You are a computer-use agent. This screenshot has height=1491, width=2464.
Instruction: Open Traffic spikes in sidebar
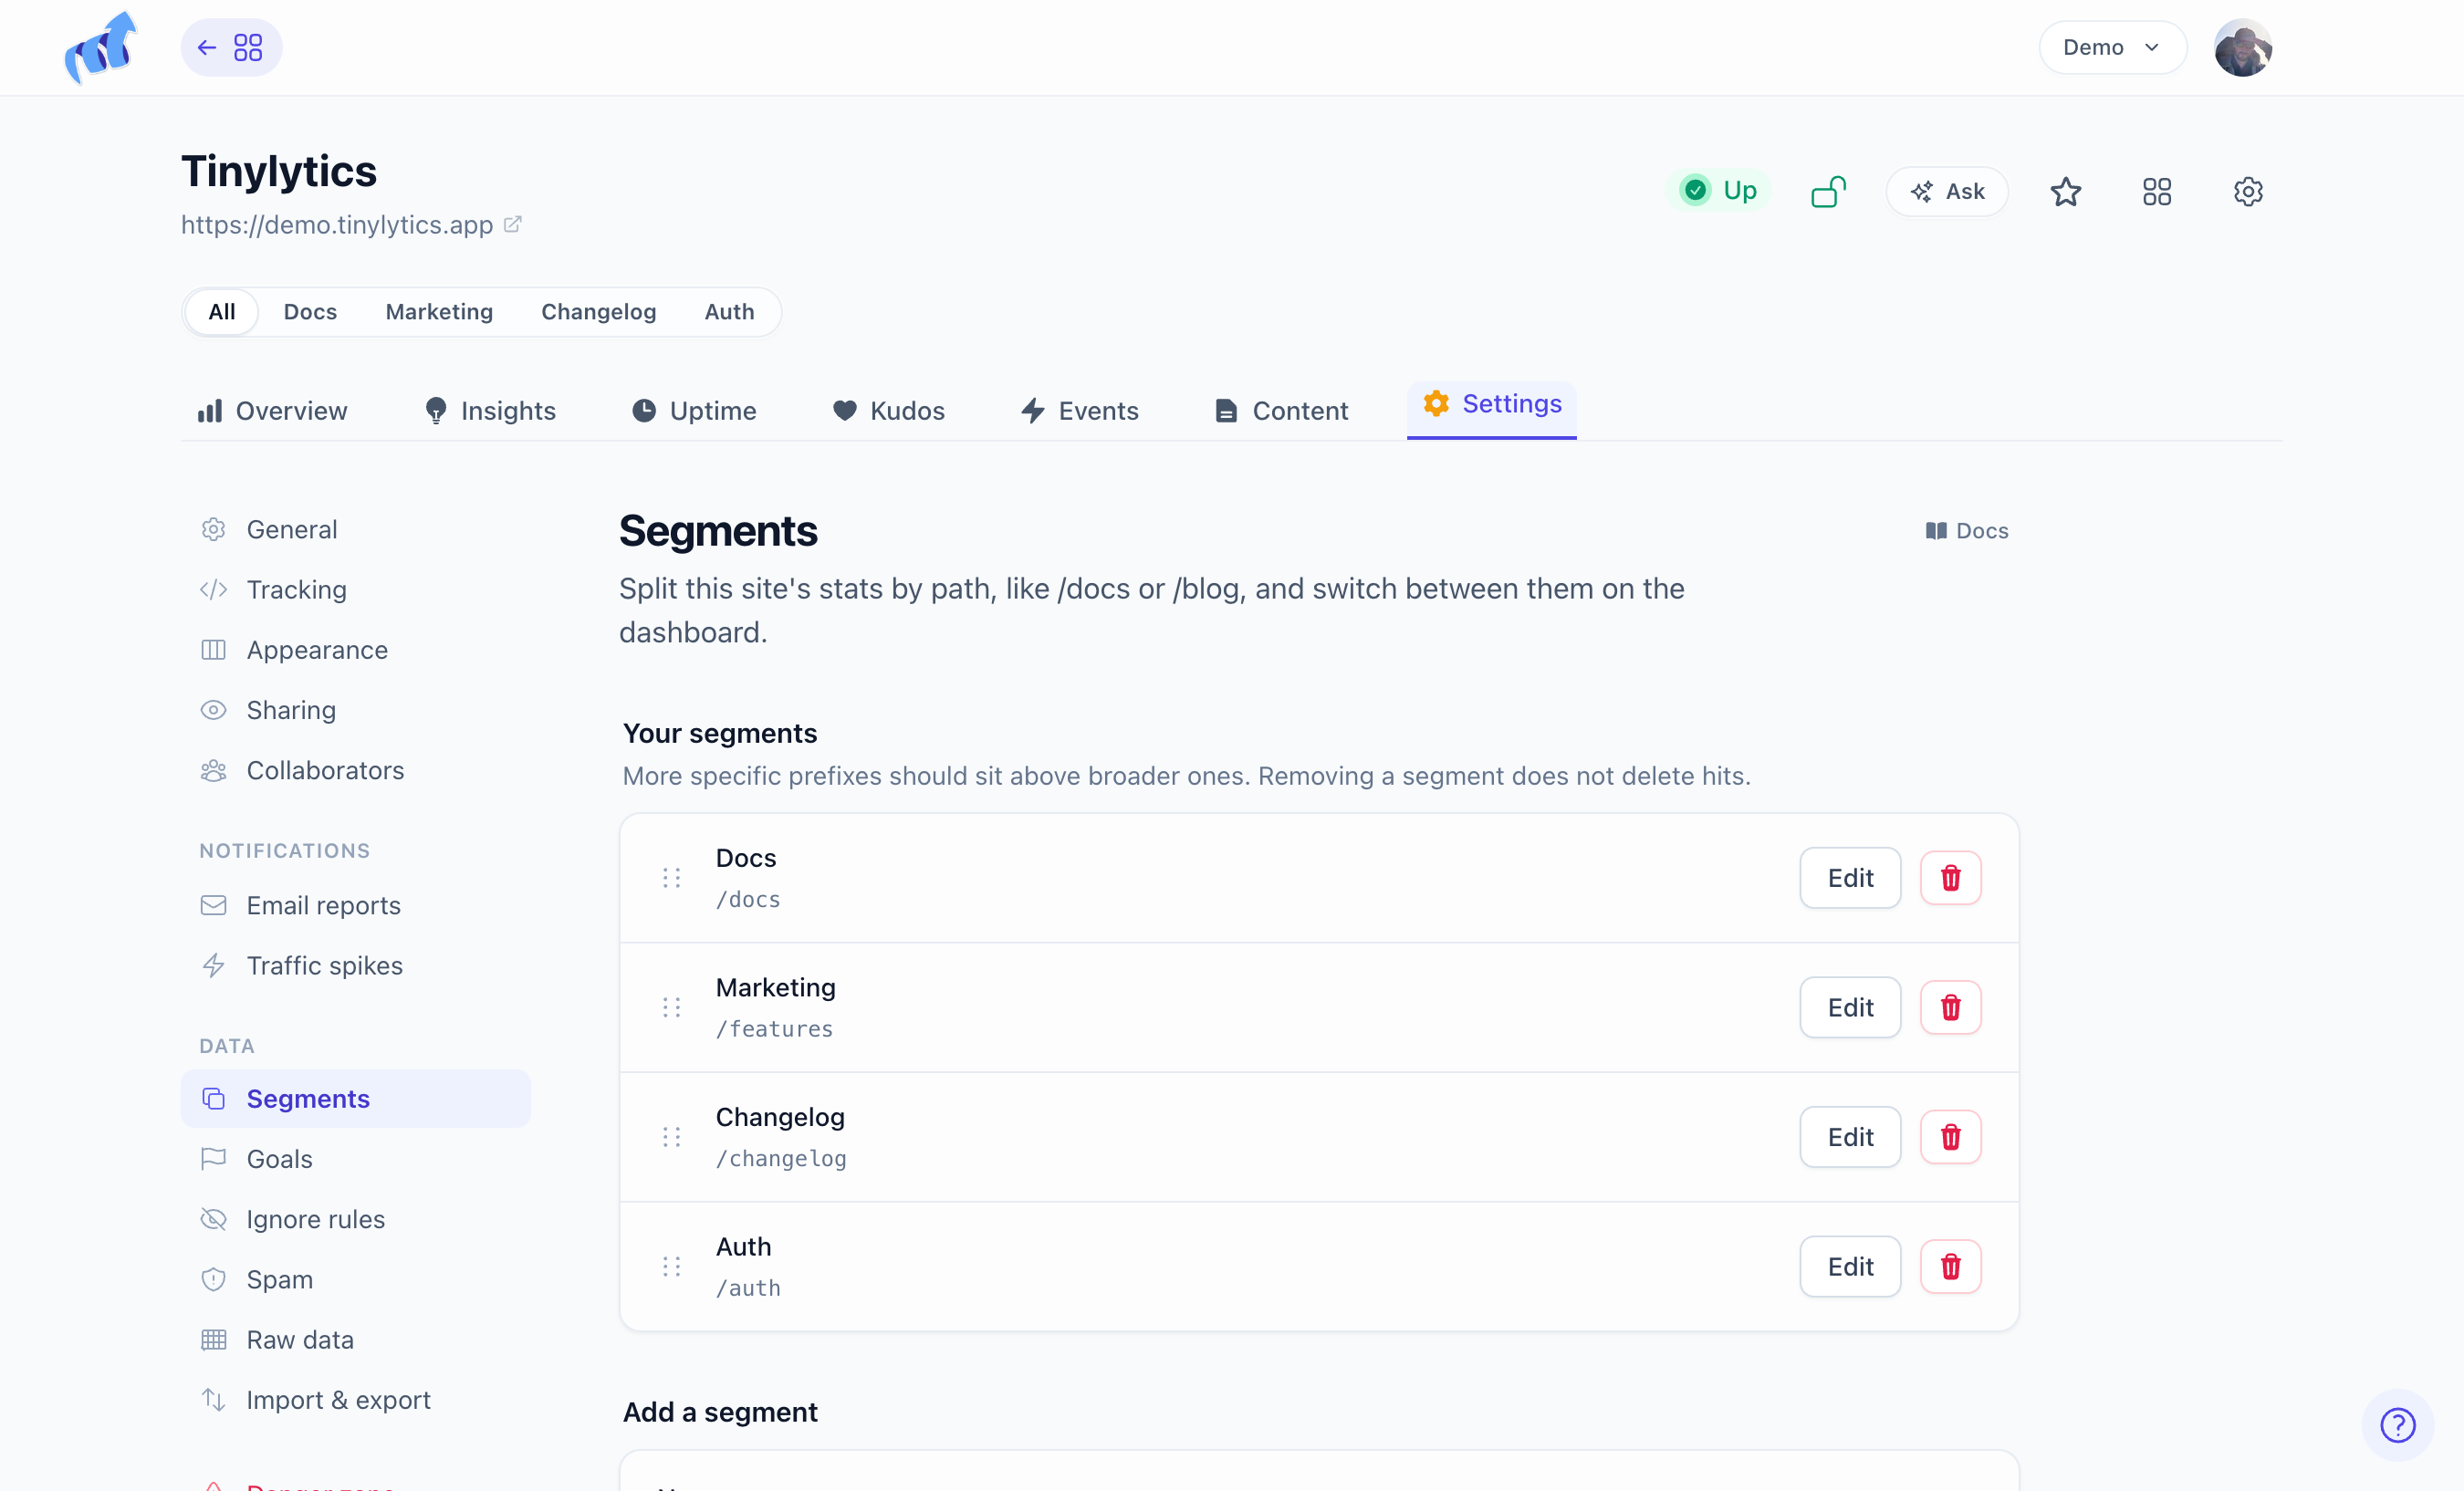point(356,965)
